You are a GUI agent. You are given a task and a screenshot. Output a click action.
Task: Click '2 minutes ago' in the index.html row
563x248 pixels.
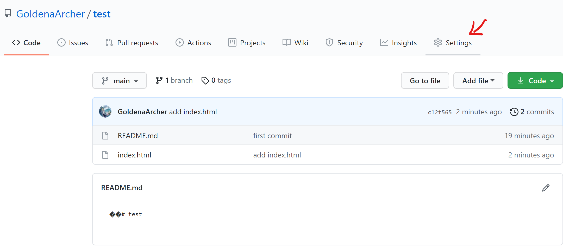pos(531,155)
